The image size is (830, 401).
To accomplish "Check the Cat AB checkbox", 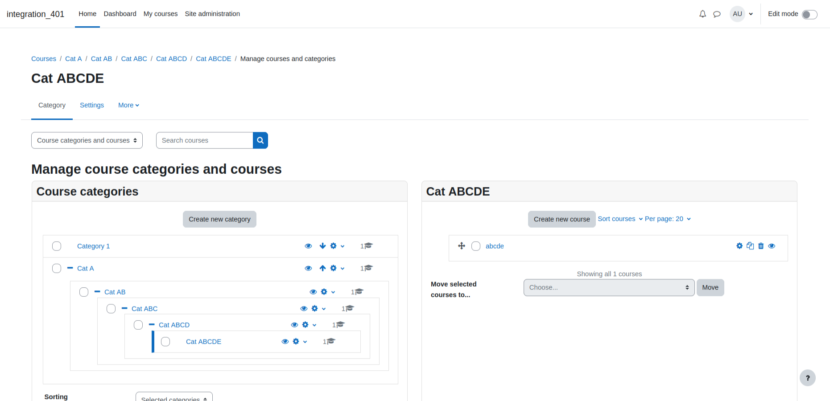I will 84,292.
